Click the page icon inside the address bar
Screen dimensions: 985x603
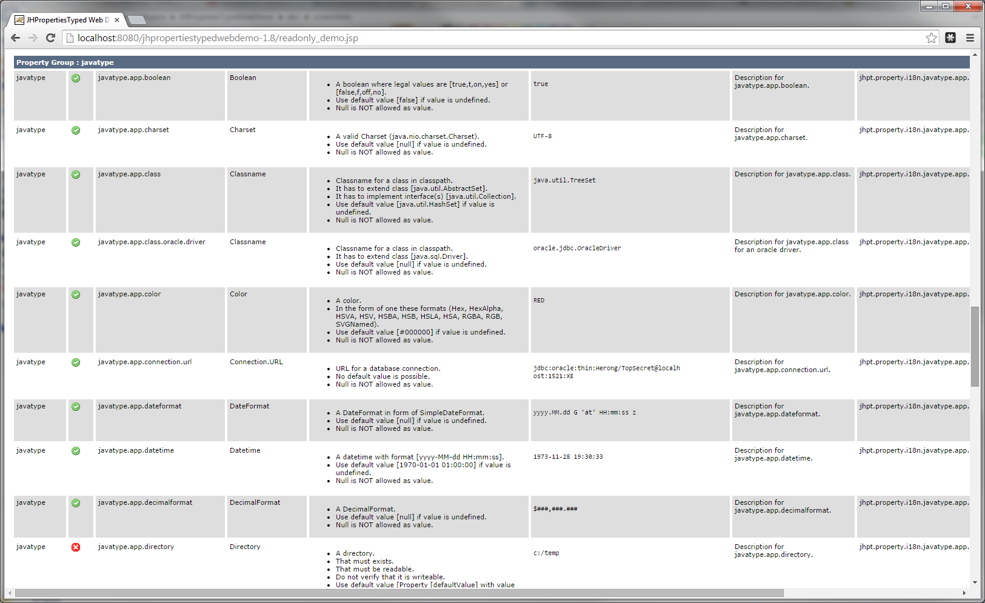pos(68,38)
